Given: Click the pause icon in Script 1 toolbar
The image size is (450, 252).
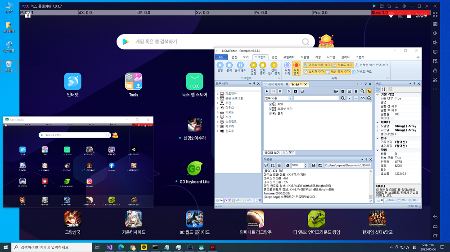Looking at the screenshot, I should click(x=273, y=91).
